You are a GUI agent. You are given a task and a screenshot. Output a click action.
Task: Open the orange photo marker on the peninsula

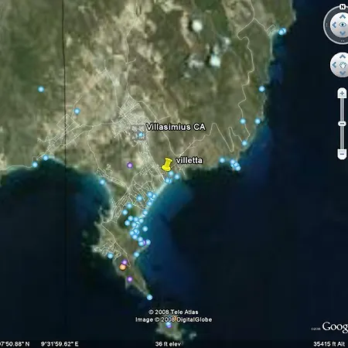coord(123,267)
